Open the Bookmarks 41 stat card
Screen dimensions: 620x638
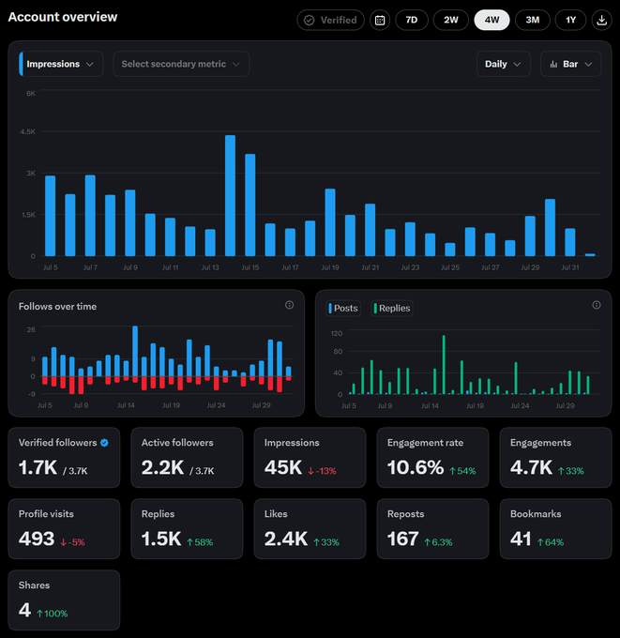point(555,528)
